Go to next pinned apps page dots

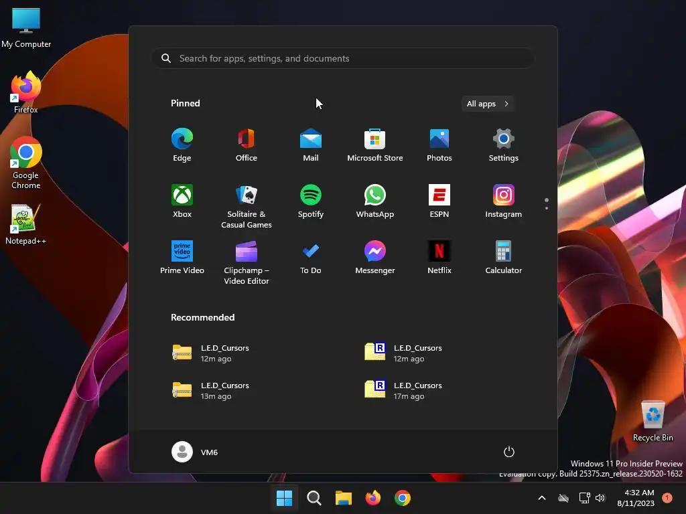(x=547, y=203)
